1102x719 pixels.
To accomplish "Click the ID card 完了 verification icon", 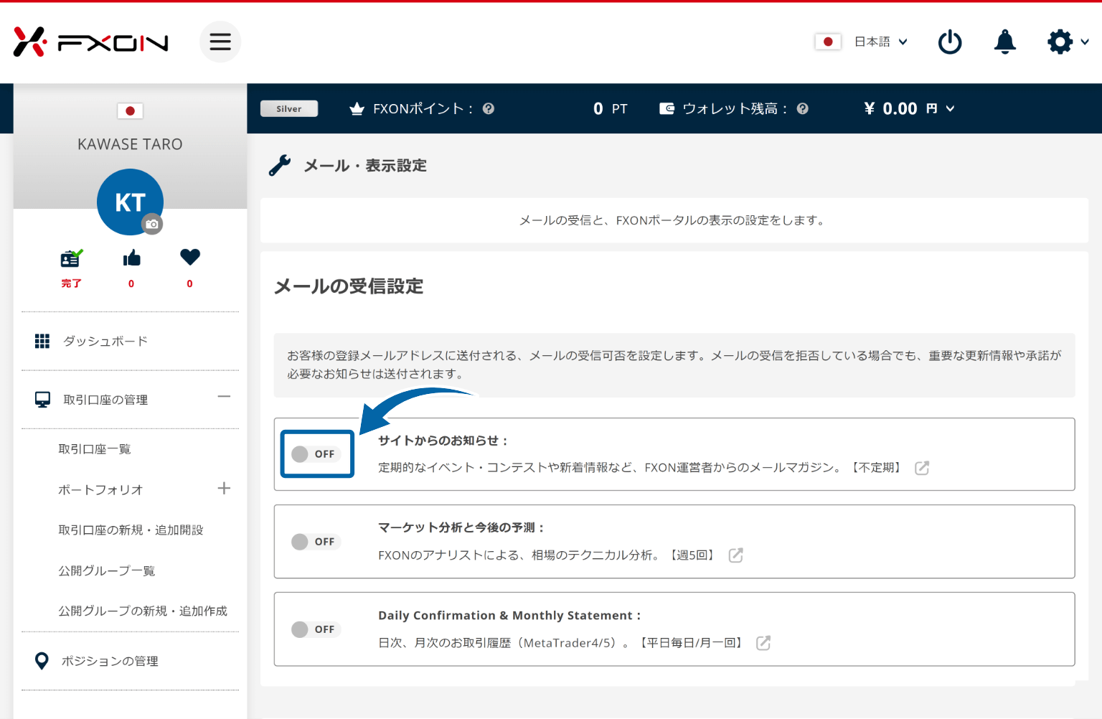I will (71, 258).
